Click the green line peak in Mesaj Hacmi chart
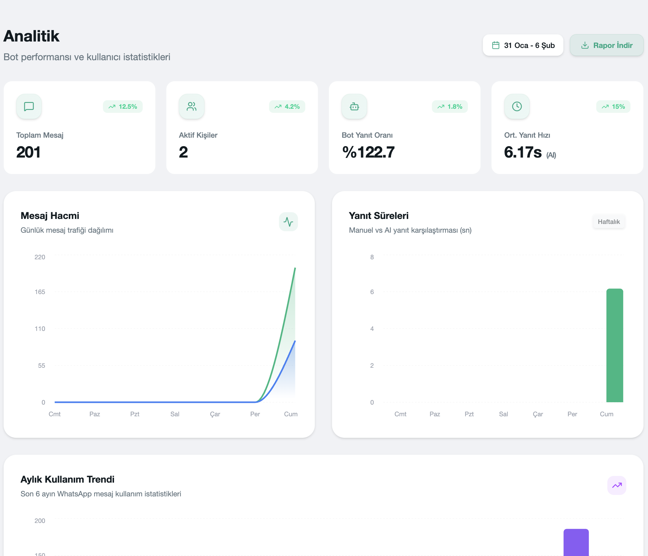This screenshot has height=556, width=648. coord(294,268)
